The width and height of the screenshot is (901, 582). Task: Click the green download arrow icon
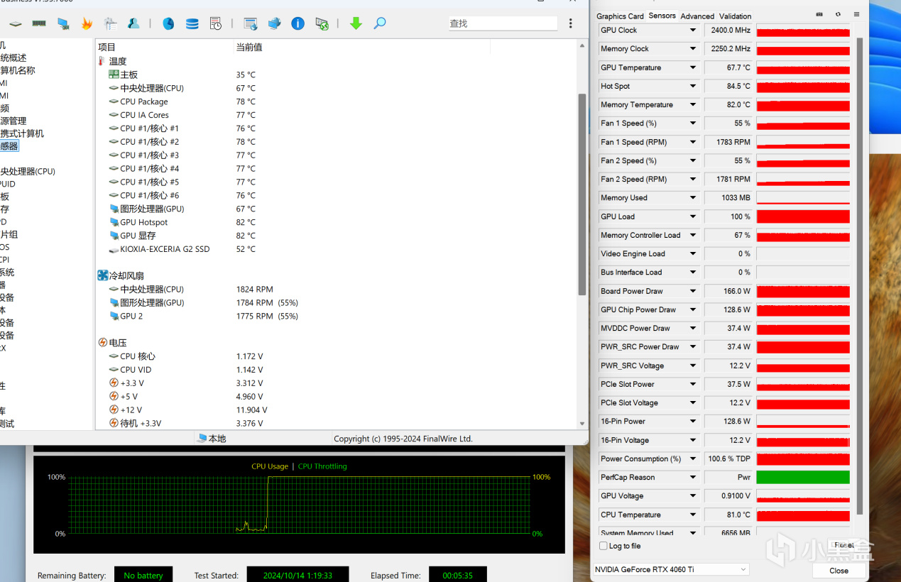coord(356,24)
